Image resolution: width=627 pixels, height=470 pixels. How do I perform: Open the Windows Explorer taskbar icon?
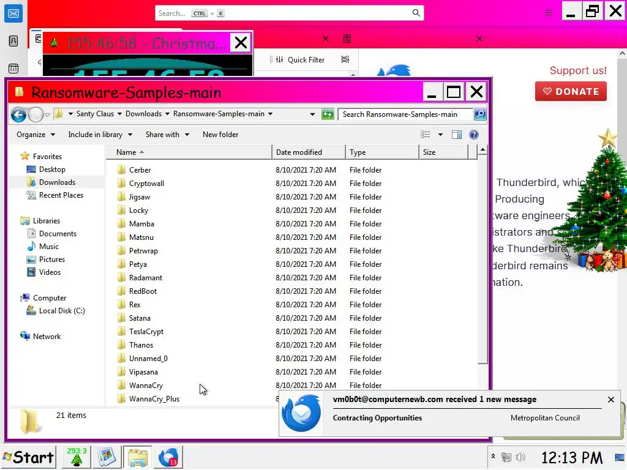[x=138, y=457]
